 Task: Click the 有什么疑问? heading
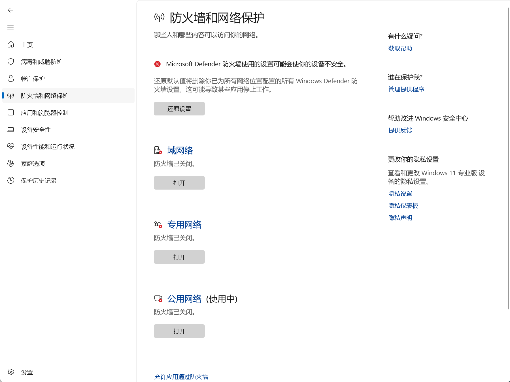(405, 36)
